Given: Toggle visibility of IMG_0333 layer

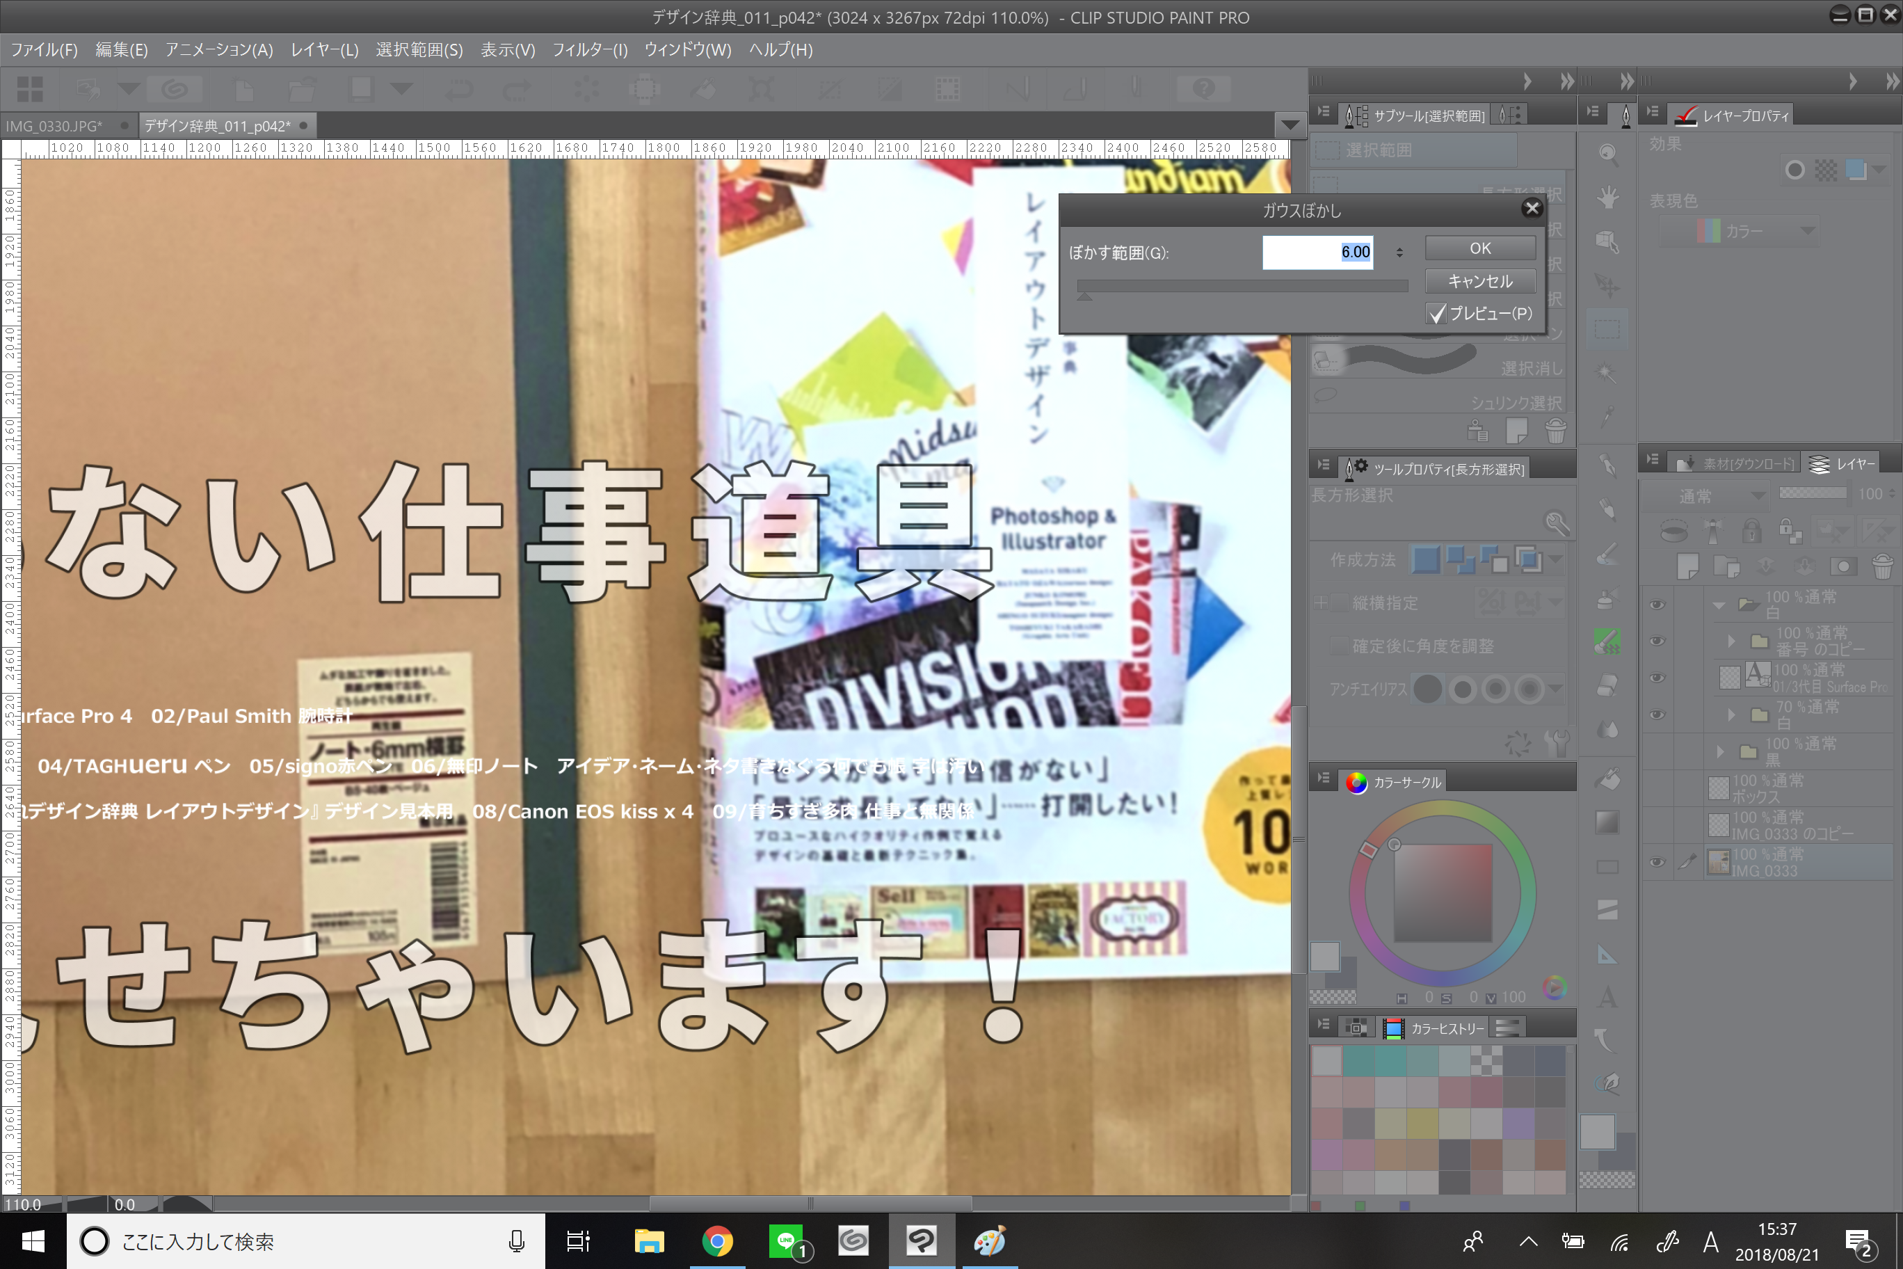Looking at the screenshot, I should [1657, 862].
